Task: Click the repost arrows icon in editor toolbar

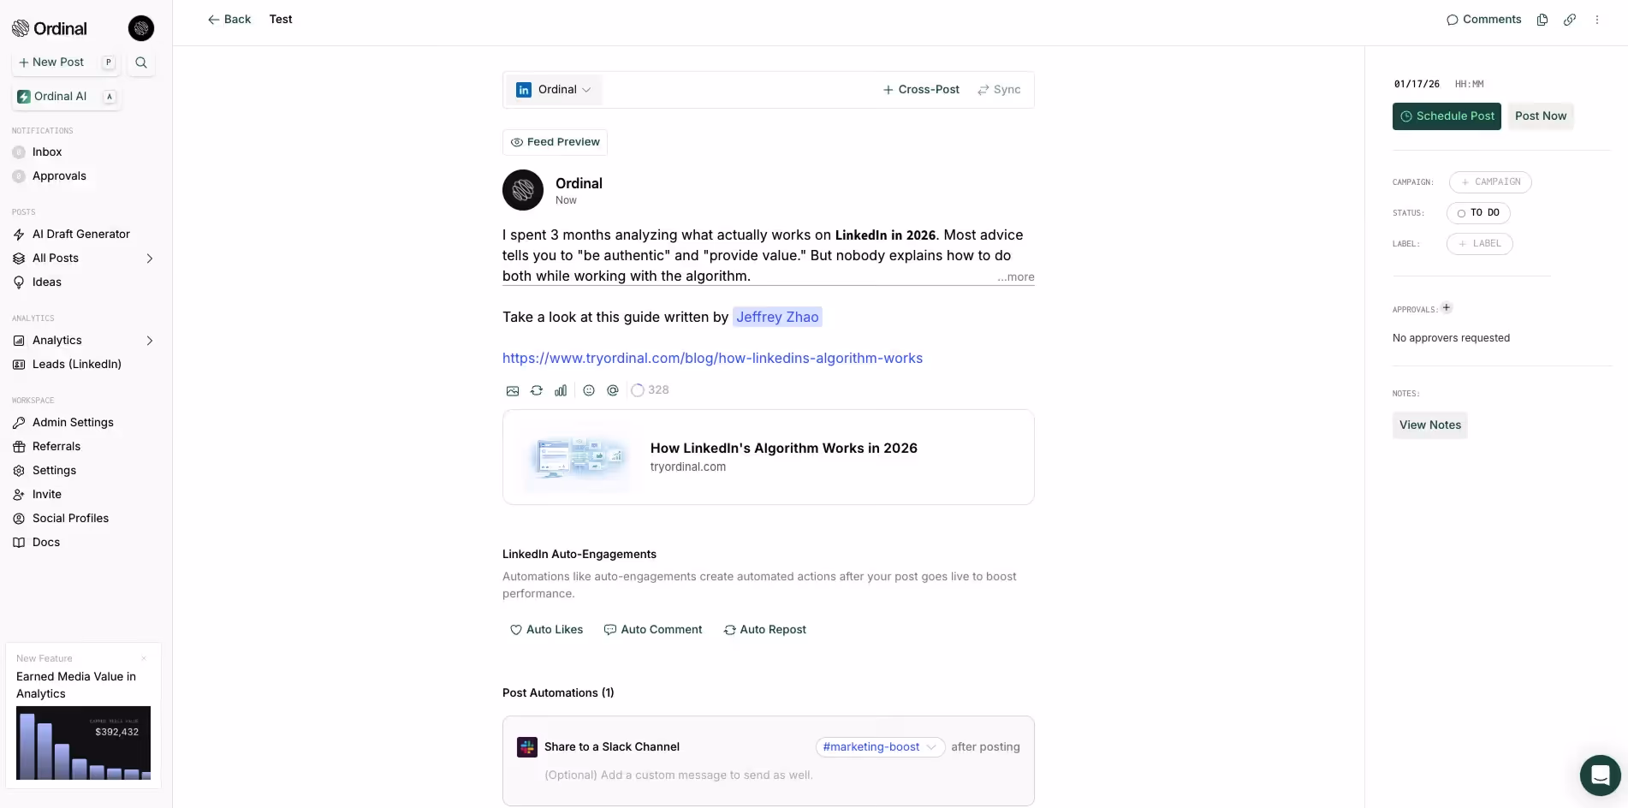Action: click(537, 390)
